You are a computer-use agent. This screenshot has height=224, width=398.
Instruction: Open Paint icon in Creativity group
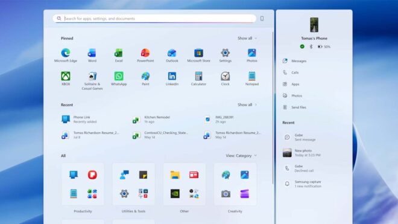[226, 174]
